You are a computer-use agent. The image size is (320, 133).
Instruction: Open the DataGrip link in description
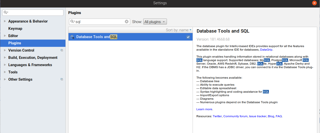(x=266, y=50)
